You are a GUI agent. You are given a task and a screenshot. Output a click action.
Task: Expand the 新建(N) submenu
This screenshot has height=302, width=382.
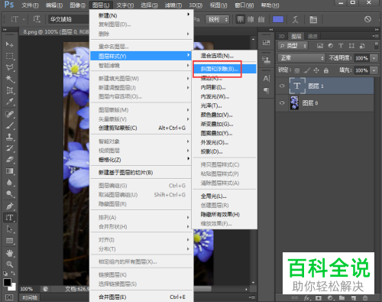(141, 15)
